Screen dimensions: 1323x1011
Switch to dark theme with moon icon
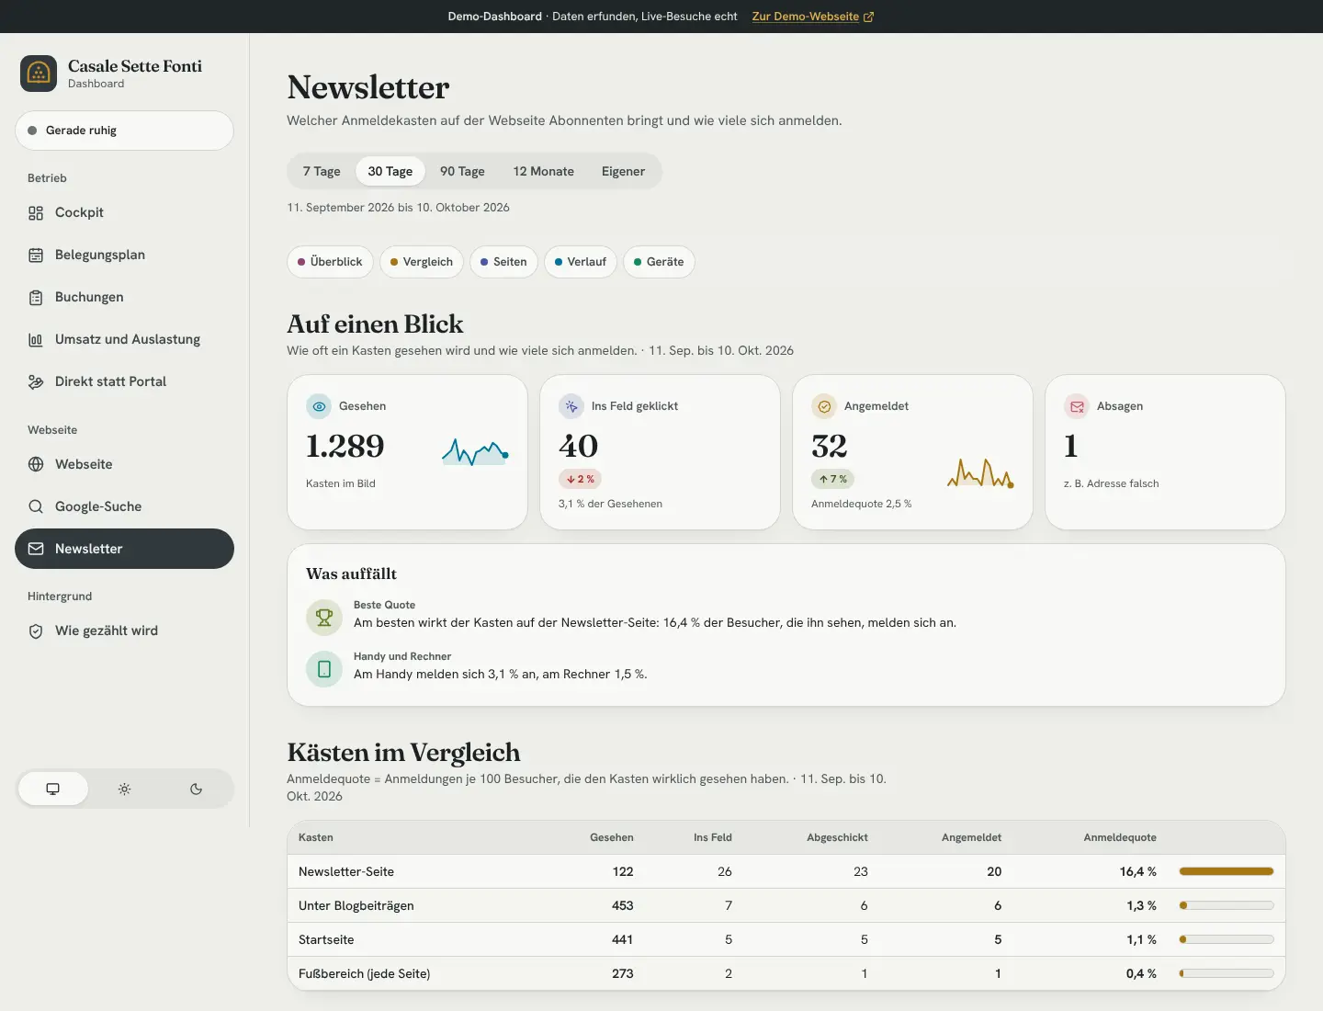point(196,789)
